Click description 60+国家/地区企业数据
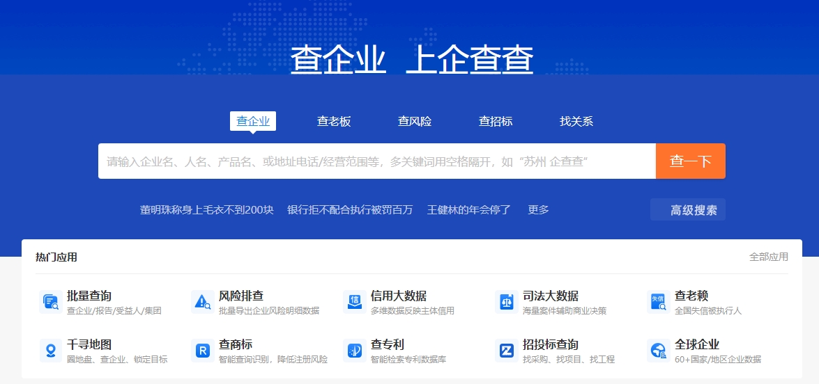Screen dimensions: 819x384 [x=718, y=360]
